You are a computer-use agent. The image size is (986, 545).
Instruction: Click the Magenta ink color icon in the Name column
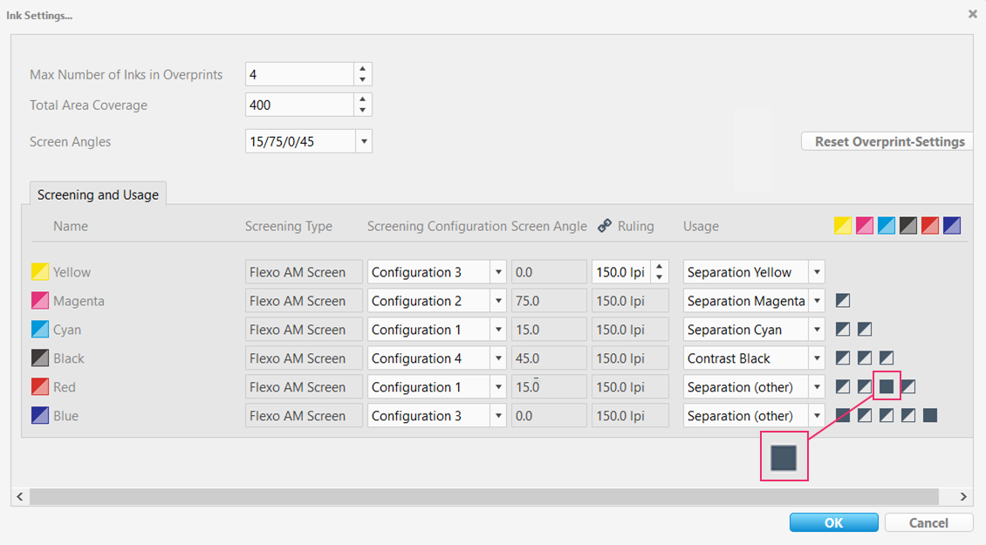coord(39,301)
